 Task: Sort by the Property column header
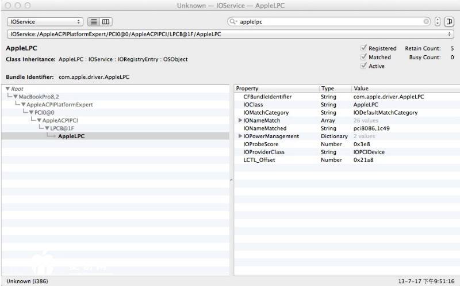[x=276, y=89]
